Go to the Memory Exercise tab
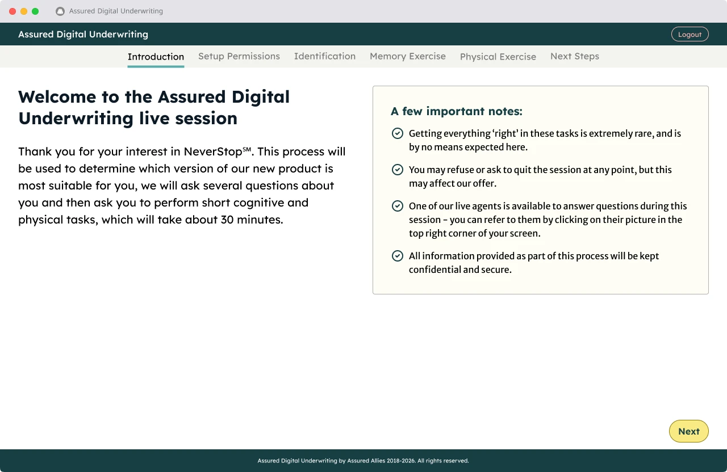727x472 pixels. [408, 56]
